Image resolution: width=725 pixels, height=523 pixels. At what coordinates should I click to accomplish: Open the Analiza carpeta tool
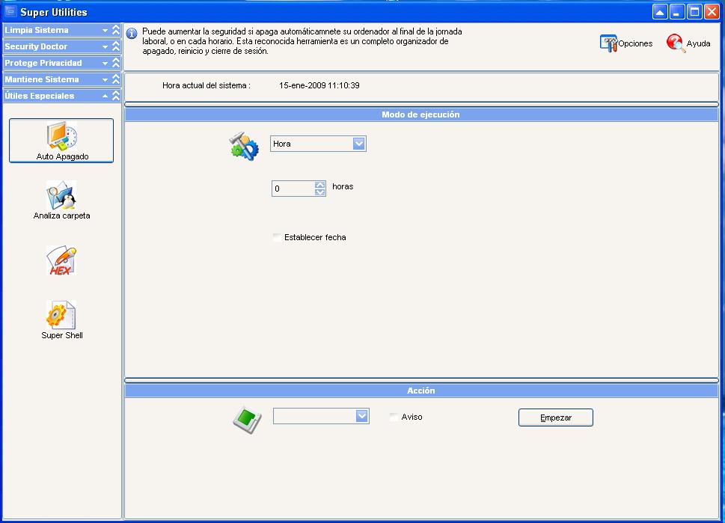[x=61, y=201]
